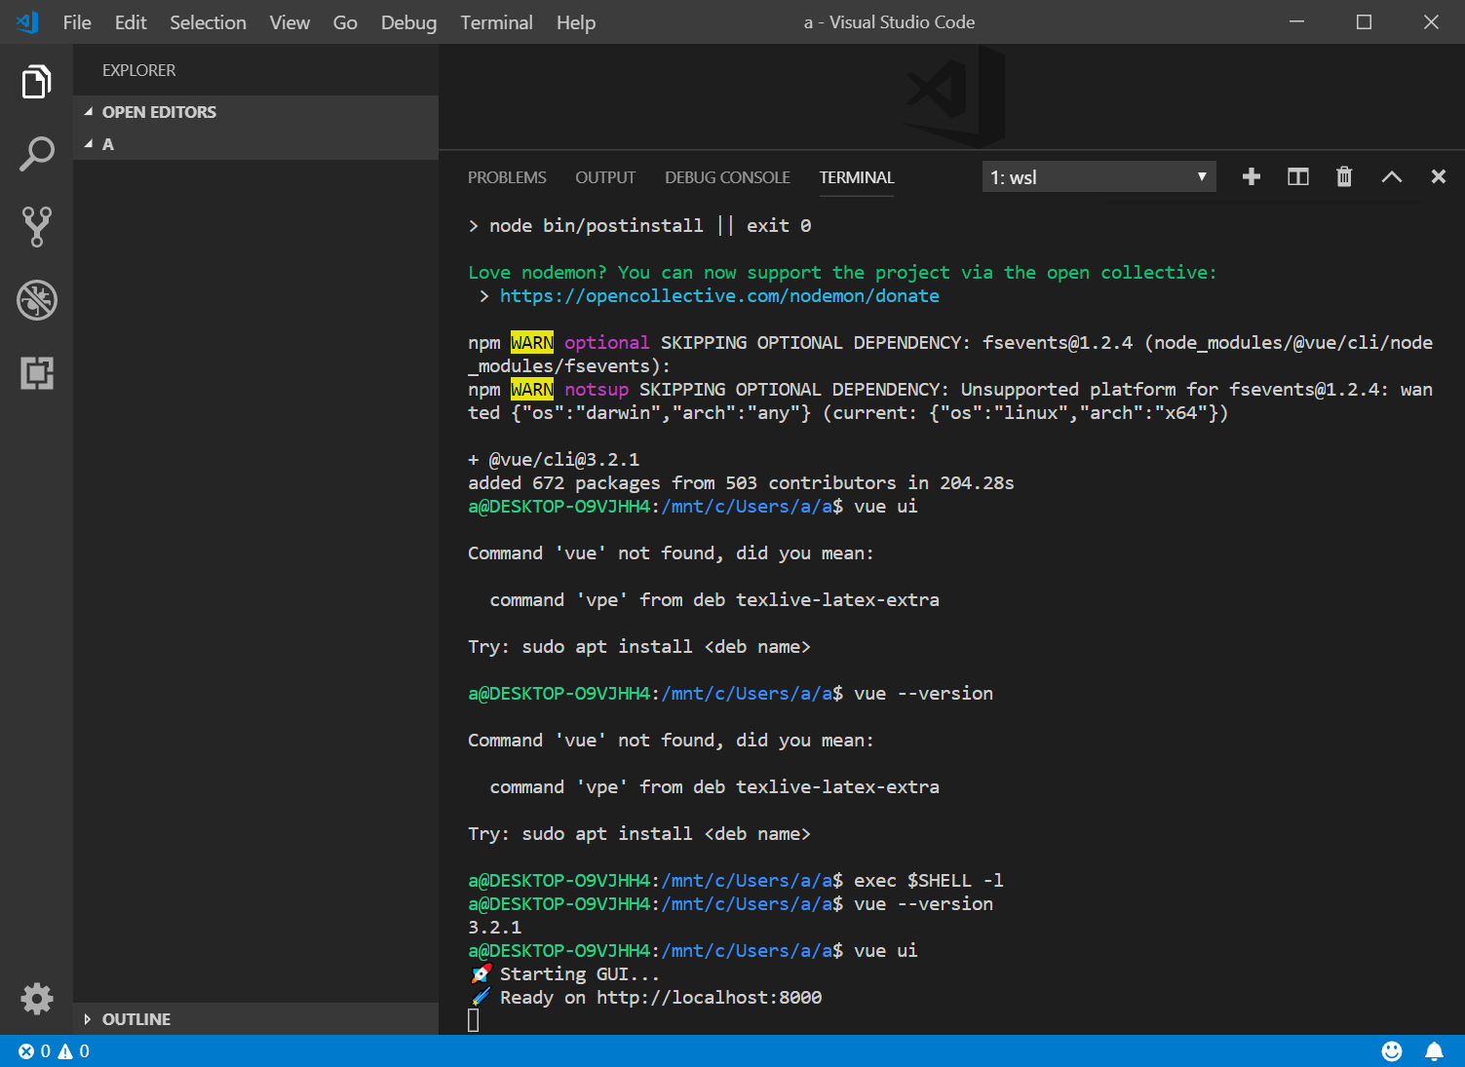Open the Edit menu
This screenshot has width=1465, height=1067.
point(131,22)
